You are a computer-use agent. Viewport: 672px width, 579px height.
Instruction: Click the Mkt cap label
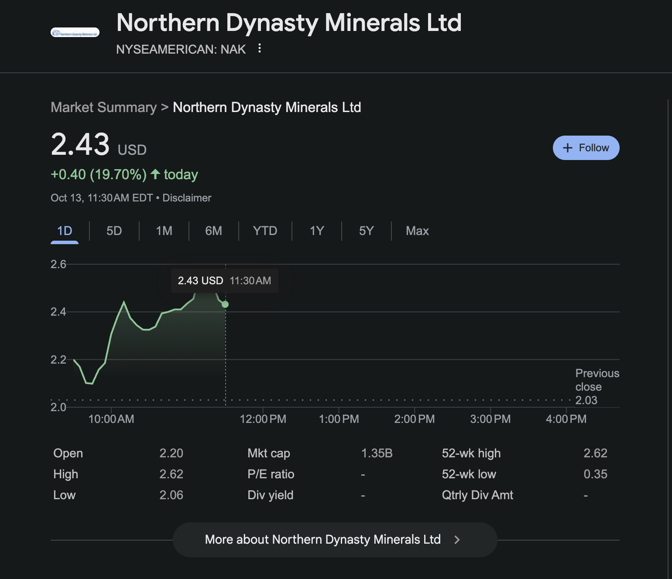(x=269, y=453)
